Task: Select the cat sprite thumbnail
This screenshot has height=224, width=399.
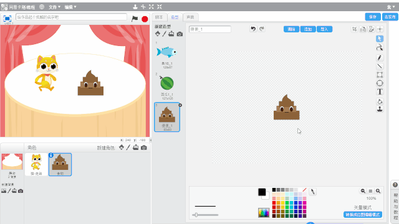Action: (36, 164)
